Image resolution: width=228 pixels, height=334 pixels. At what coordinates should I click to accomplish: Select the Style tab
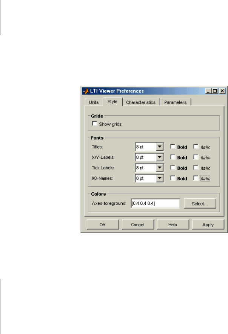[x=112, y=102]
